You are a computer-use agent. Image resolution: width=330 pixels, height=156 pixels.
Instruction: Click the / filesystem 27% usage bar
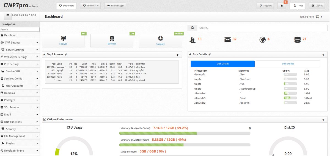pyautogui.click(x=290, y=93)
